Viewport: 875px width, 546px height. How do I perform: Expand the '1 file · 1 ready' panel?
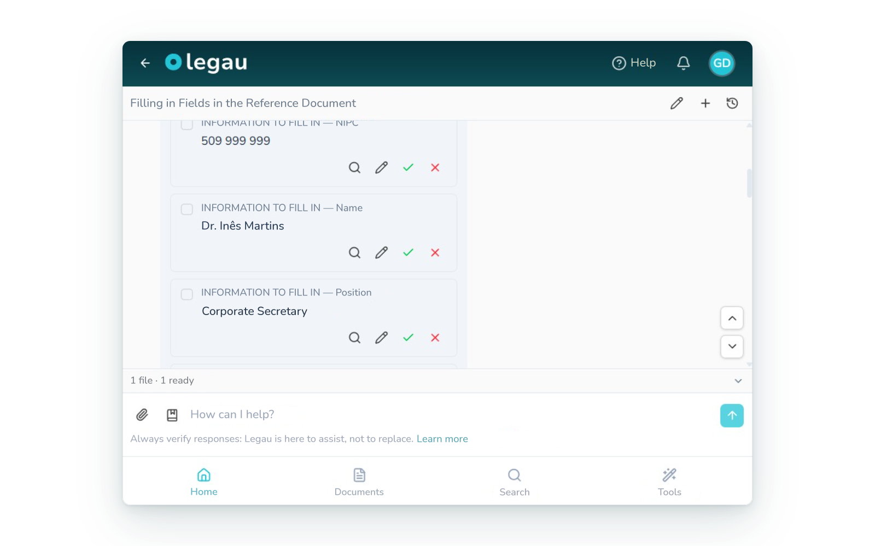738,381
